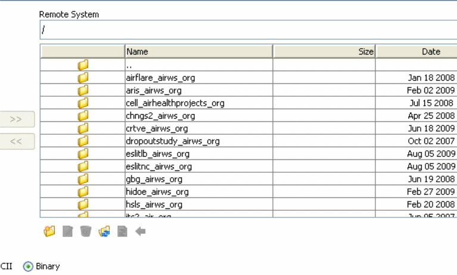
Task: Sort the file list by Size column
Action: [x=324, y=52]
